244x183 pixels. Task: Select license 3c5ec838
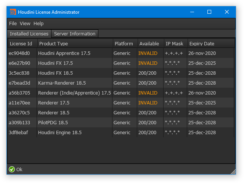click(19, 73)
